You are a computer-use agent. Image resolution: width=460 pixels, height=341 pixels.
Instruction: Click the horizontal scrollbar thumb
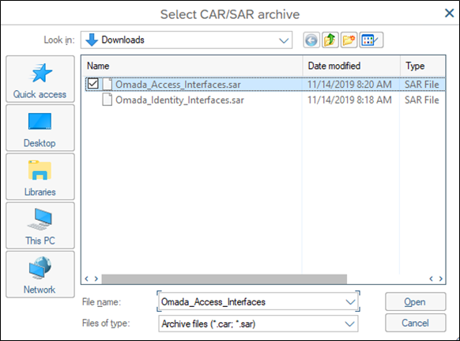pos(224,278)
